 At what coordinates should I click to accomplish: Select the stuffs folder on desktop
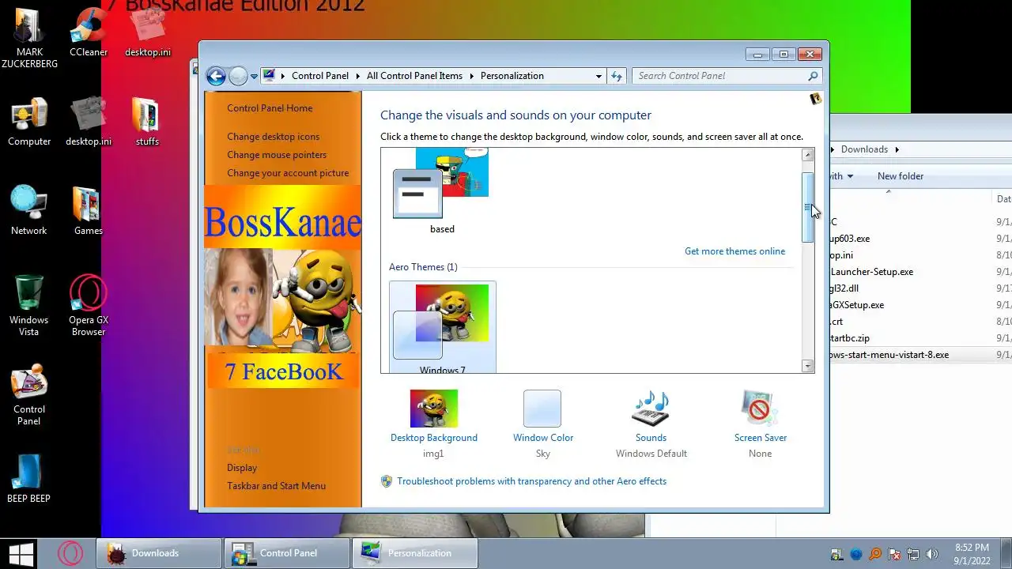point(147,122)
